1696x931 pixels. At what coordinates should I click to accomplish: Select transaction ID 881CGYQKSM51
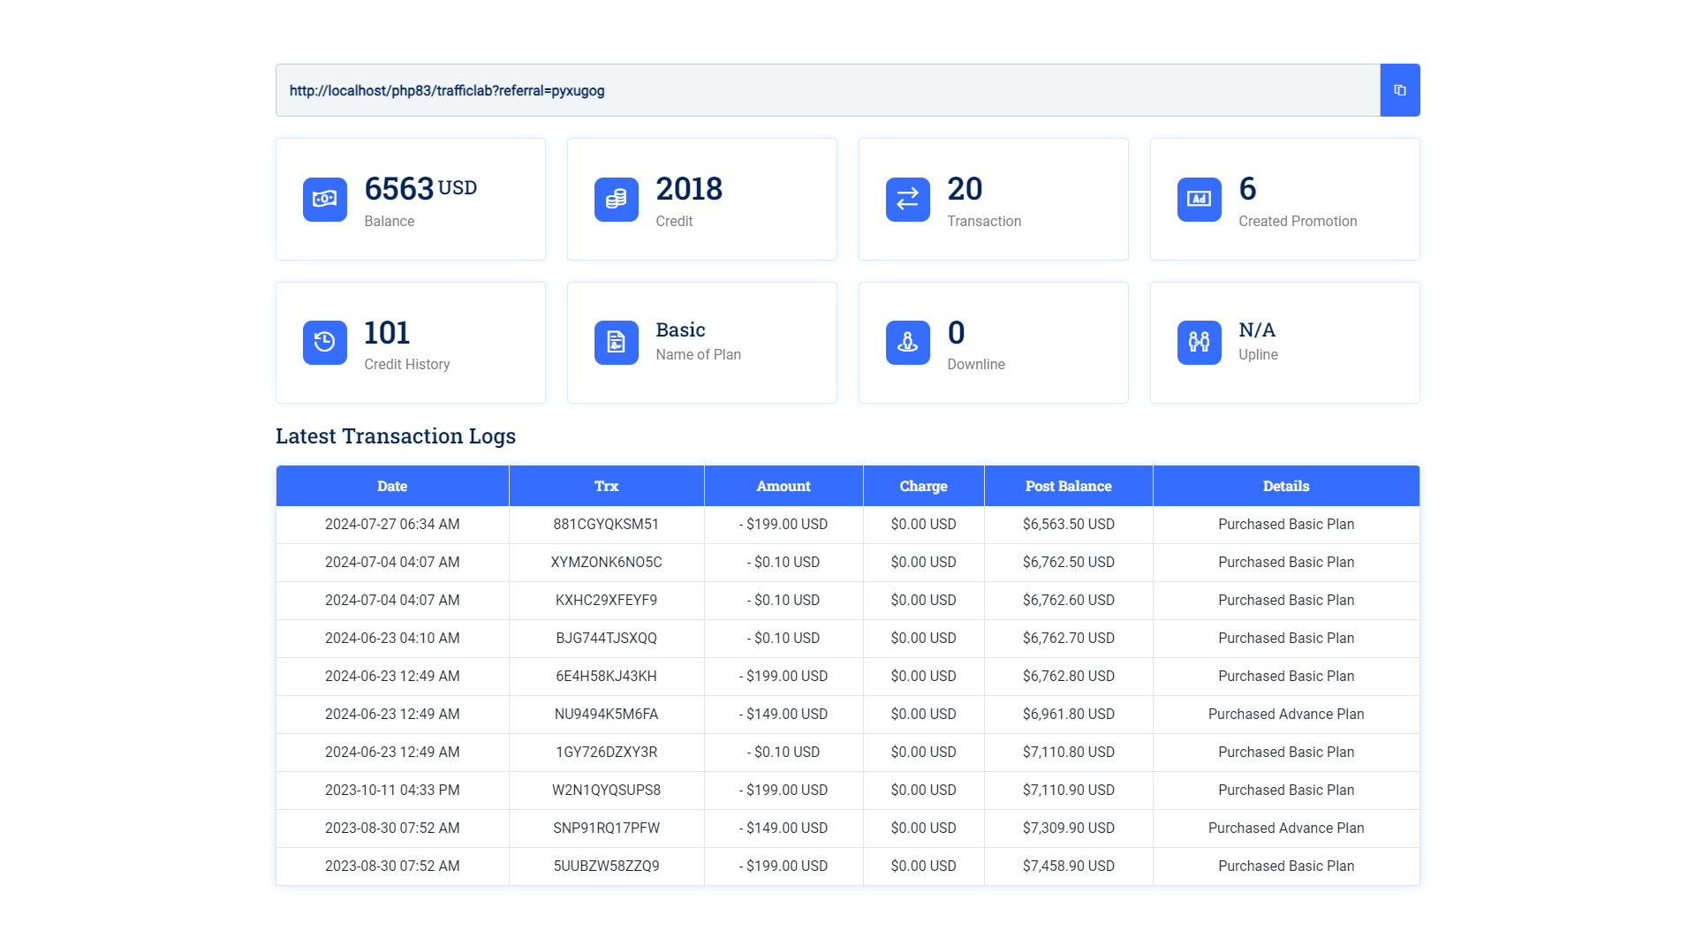click(x=607, y=525)
